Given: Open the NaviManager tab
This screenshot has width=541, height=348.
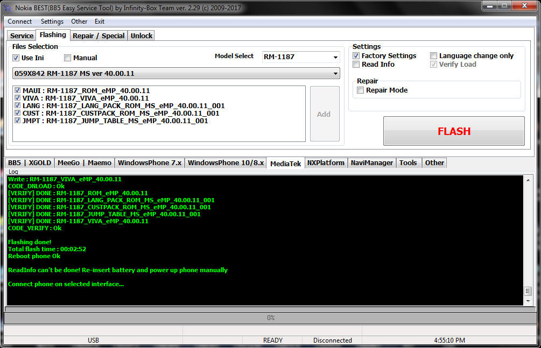Looking at the screenshot, I should (x=372, y=163).
